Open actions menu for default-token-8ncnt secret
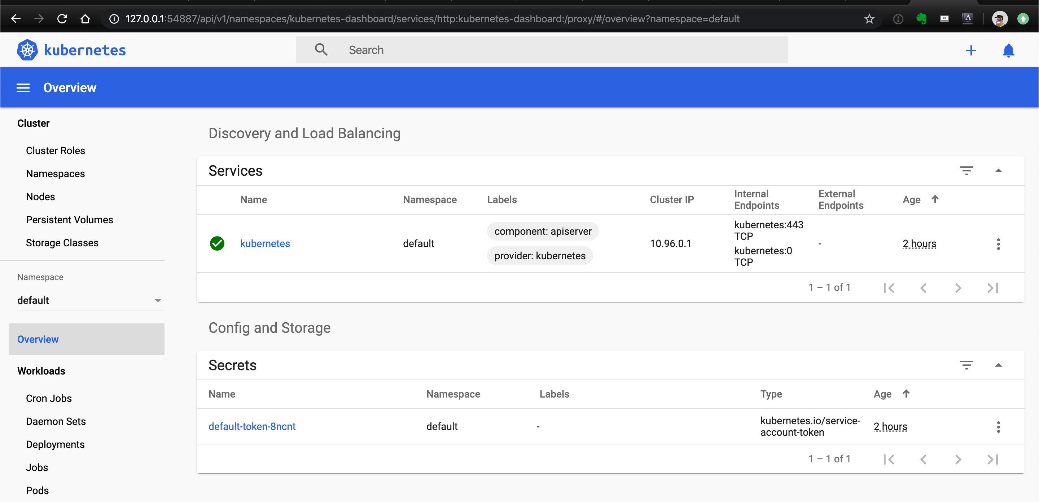The height and width of the screenshot is (502, 1039). click(998, 427)
